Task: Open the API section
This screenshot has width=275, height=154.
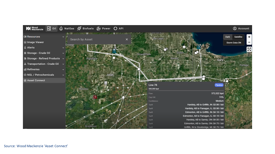Action: [x=118, y=29]
